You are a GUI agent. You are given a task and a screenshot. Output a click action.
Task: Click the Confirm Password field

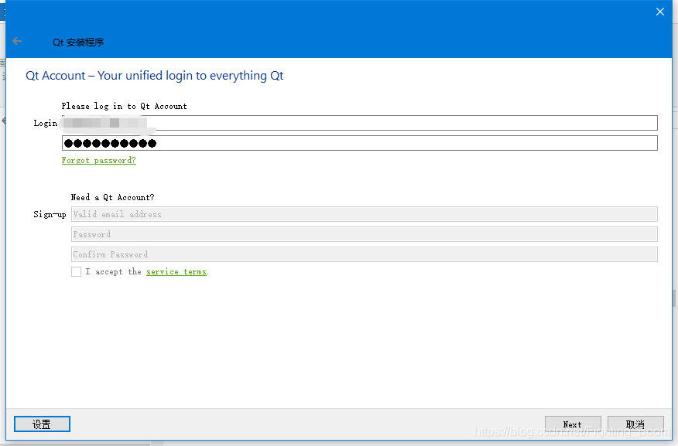click(365, 255)
